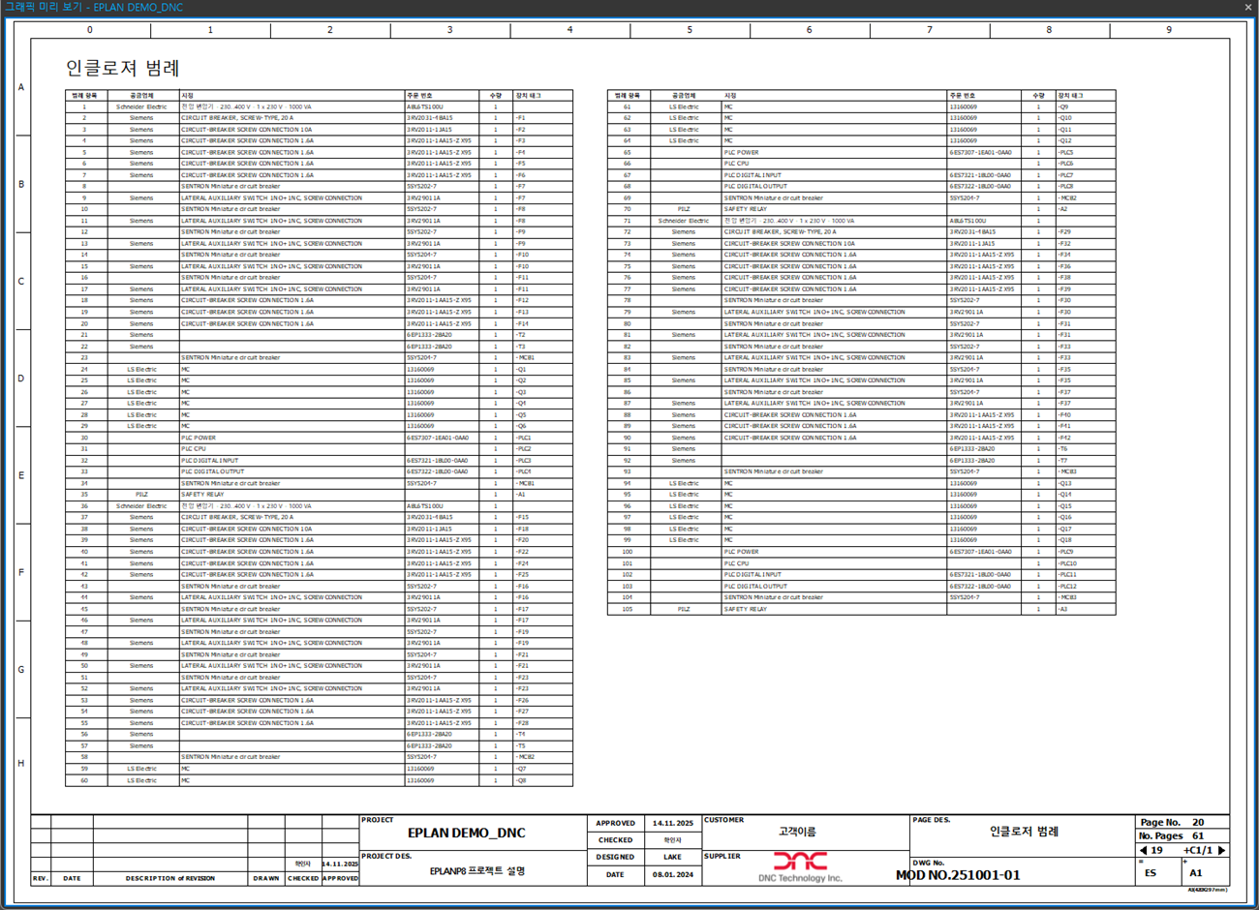
Task: Click the next page arrow beside "+C1/1"
Action: point(1222,850)
